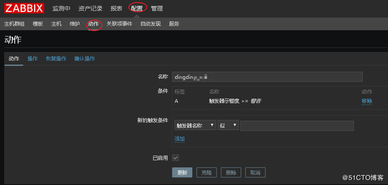Click the new condition value field
Image resolution: width=388 pixels, height=185 pixels.
[x=297, y=126]
